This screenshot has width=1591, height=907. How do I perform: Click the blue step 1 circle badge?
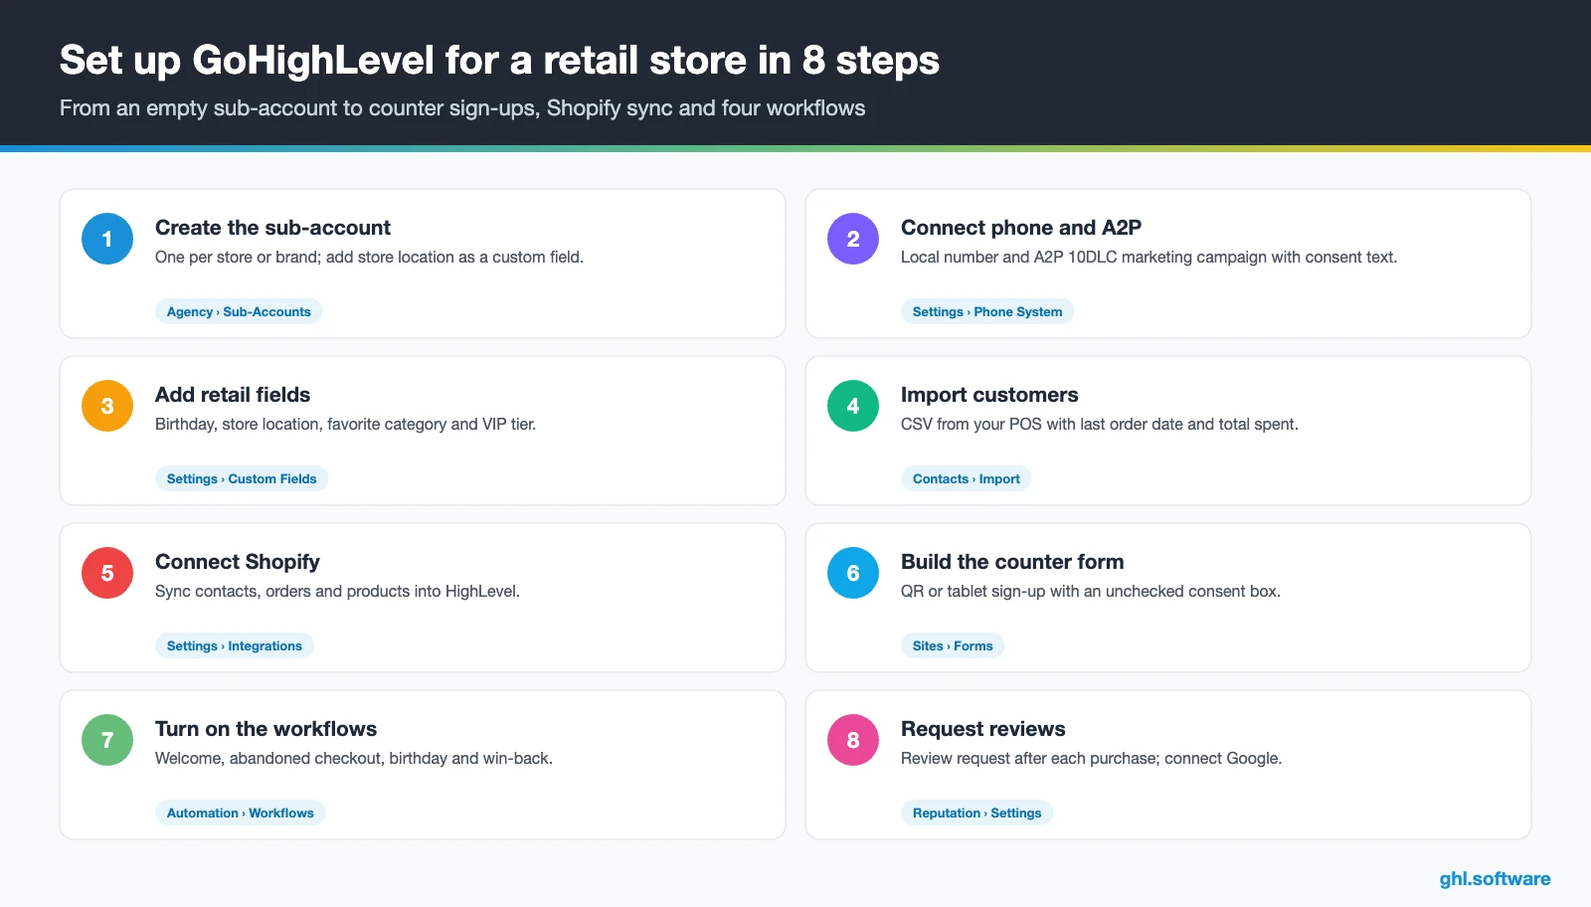click(107, 239)
